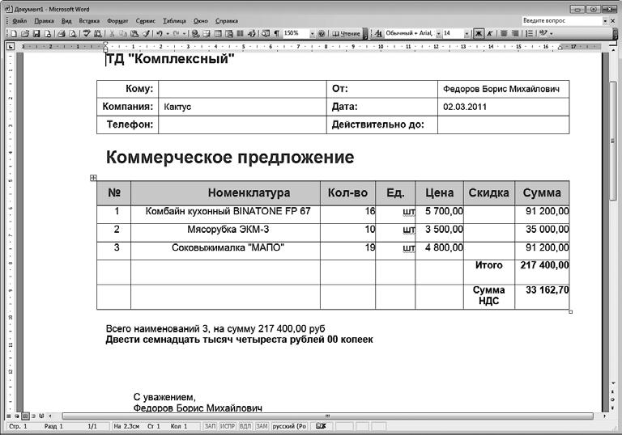622x435 pixels.
Task: Show paragraph marks with the pilcrow icon
Action: pos(276,34)
